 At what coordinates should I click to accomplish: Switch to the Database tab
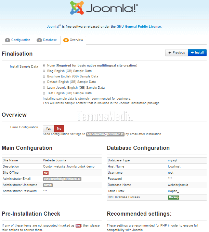(50, 40)
